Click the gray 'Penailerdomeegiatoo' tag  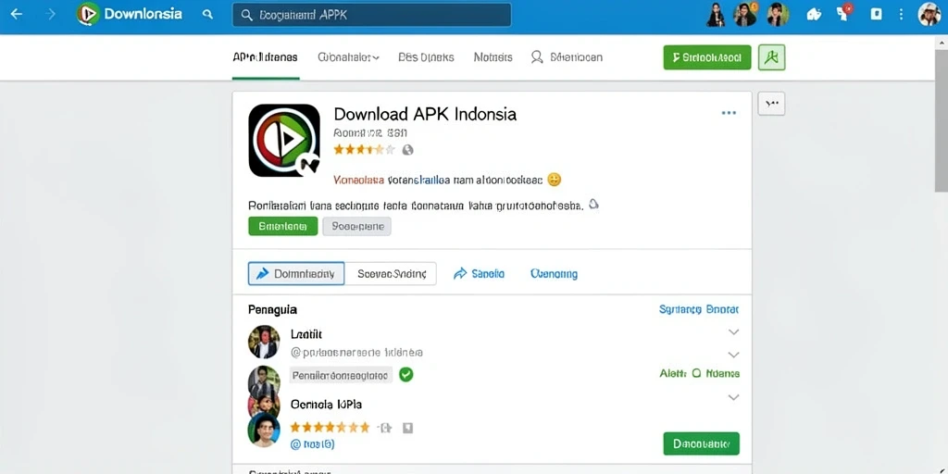[x=341, y=376]
